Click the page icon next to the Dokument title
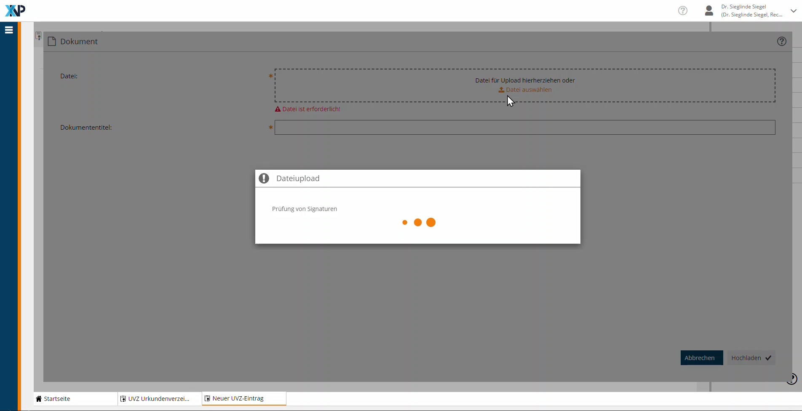This screenshot has height=411, width=802. tap(52, 41)
